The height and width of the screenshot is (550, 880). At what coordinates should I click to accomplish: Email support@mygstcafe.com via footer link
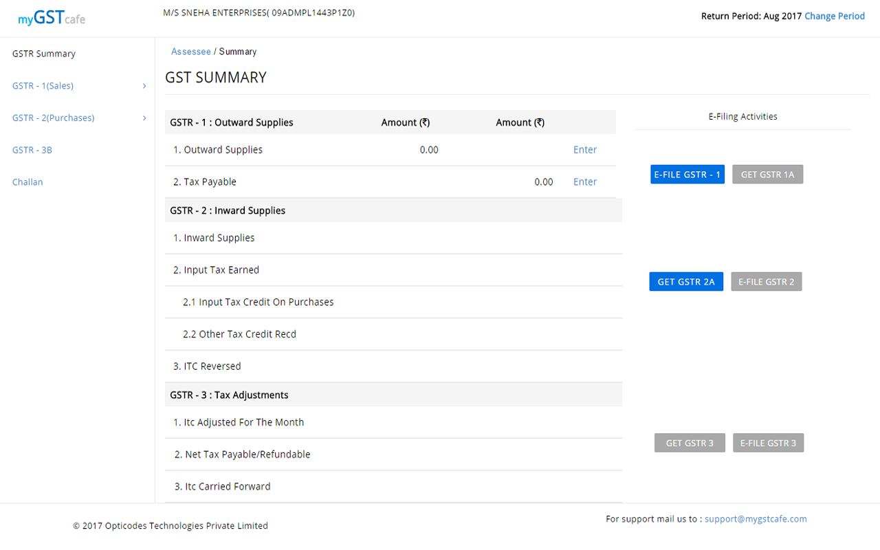756,519
